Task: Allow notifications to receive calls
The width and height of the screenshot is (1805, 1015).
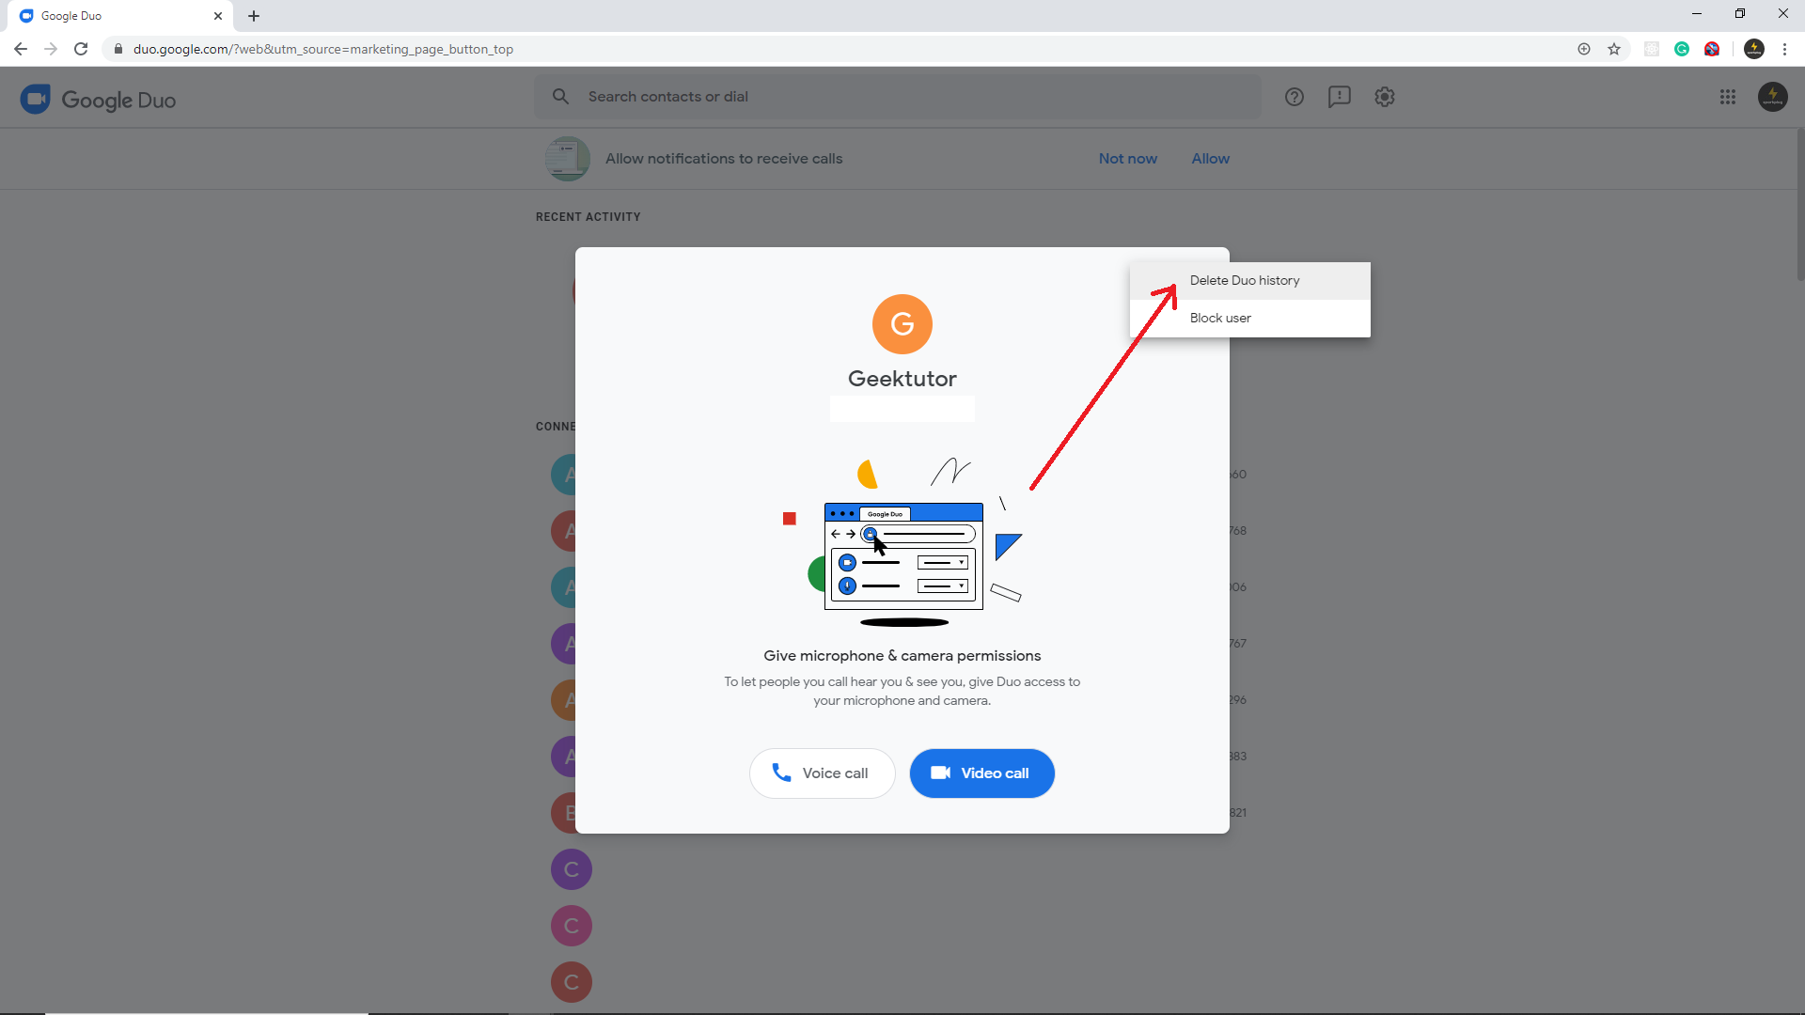Action: coord(1210,158)
